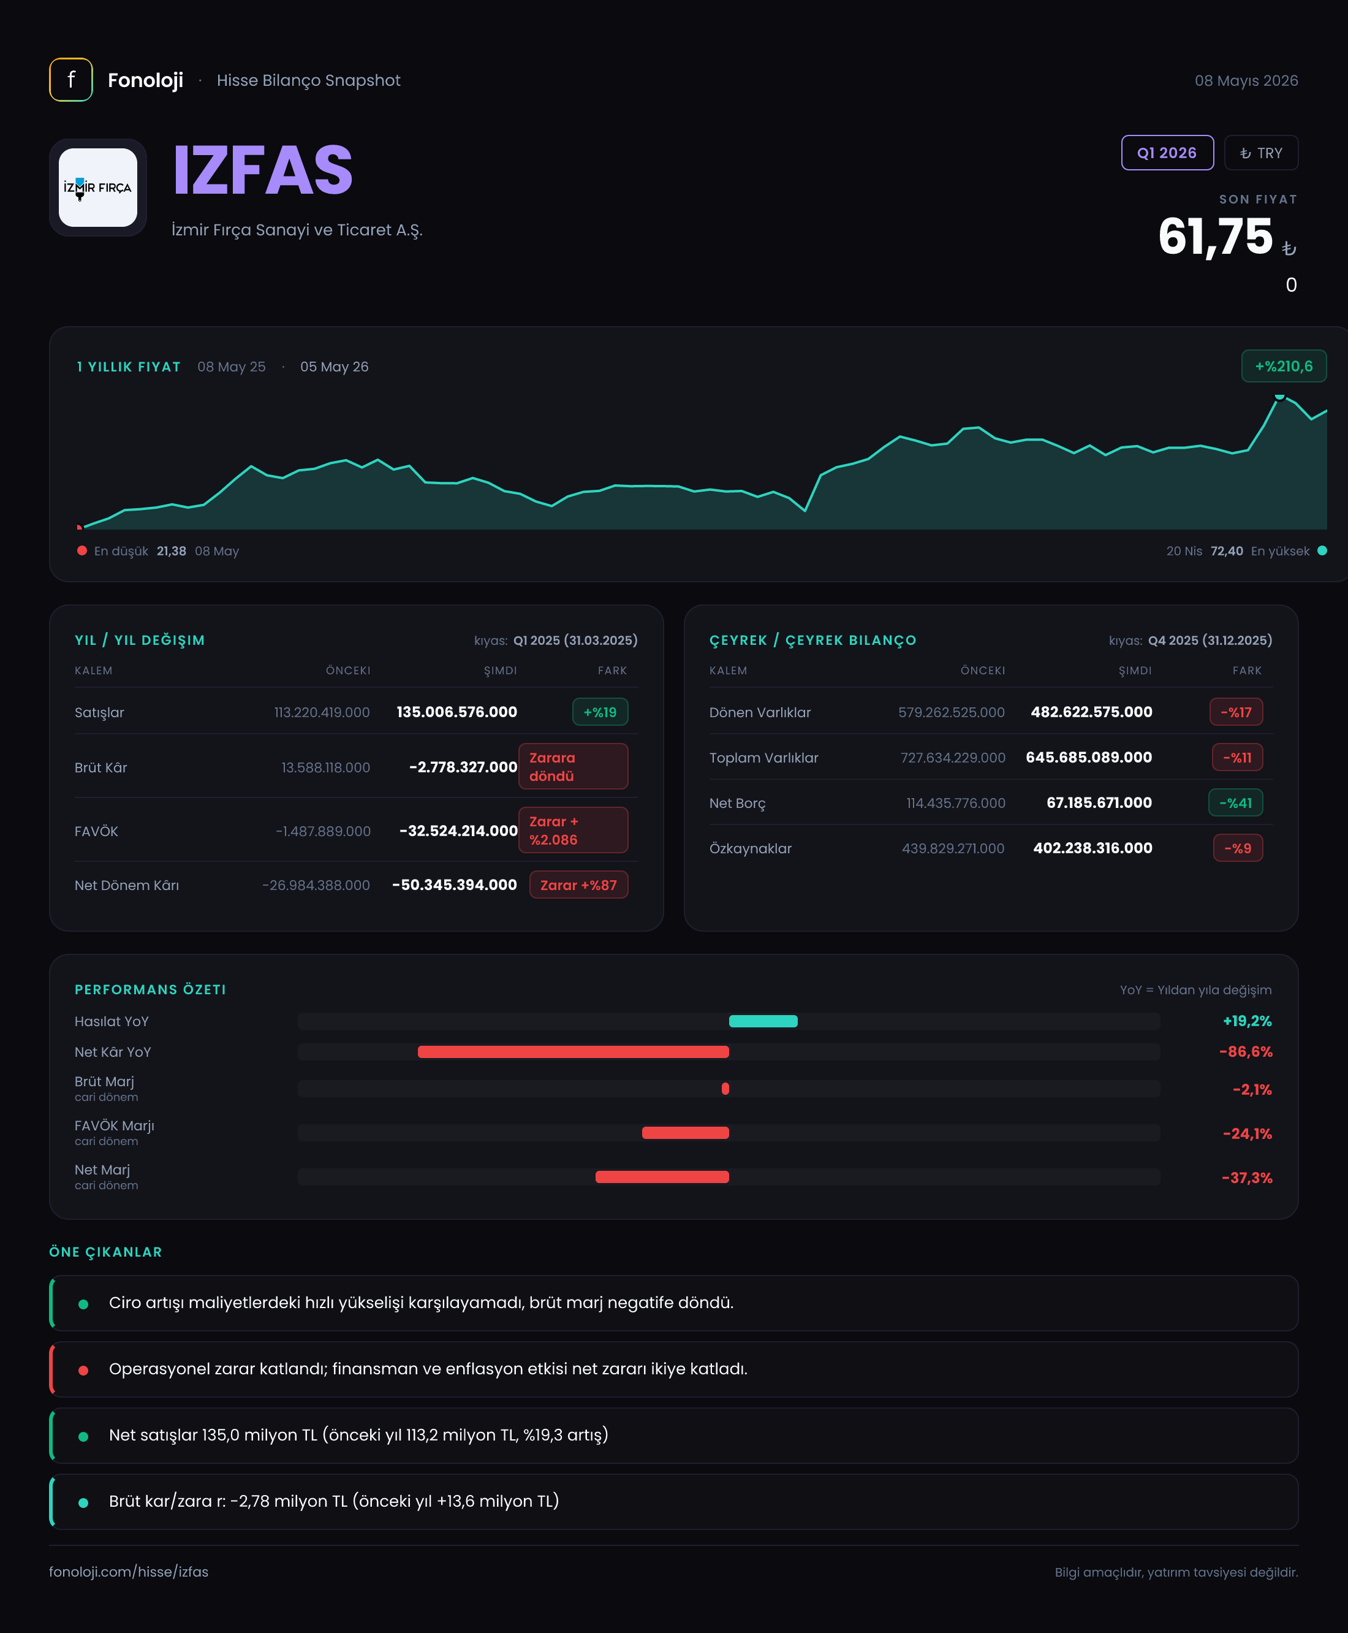1348x1633 pixels.
Task: Click the Brüt Marj small red bar
Action: 725,1089
